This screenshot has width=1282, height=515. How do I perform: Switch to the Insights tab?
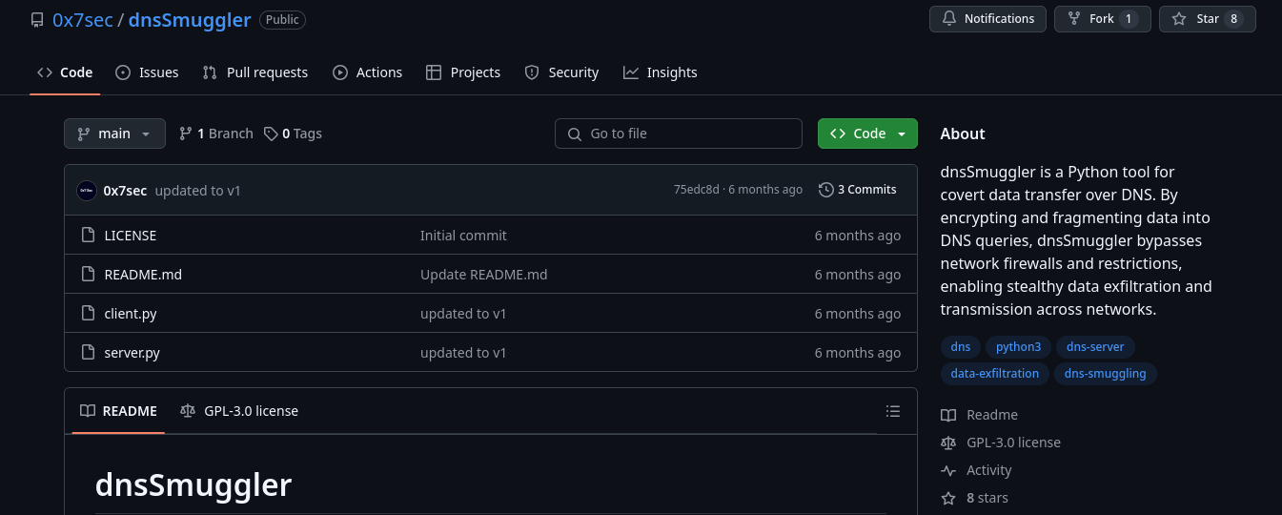[x=660, y=72]
